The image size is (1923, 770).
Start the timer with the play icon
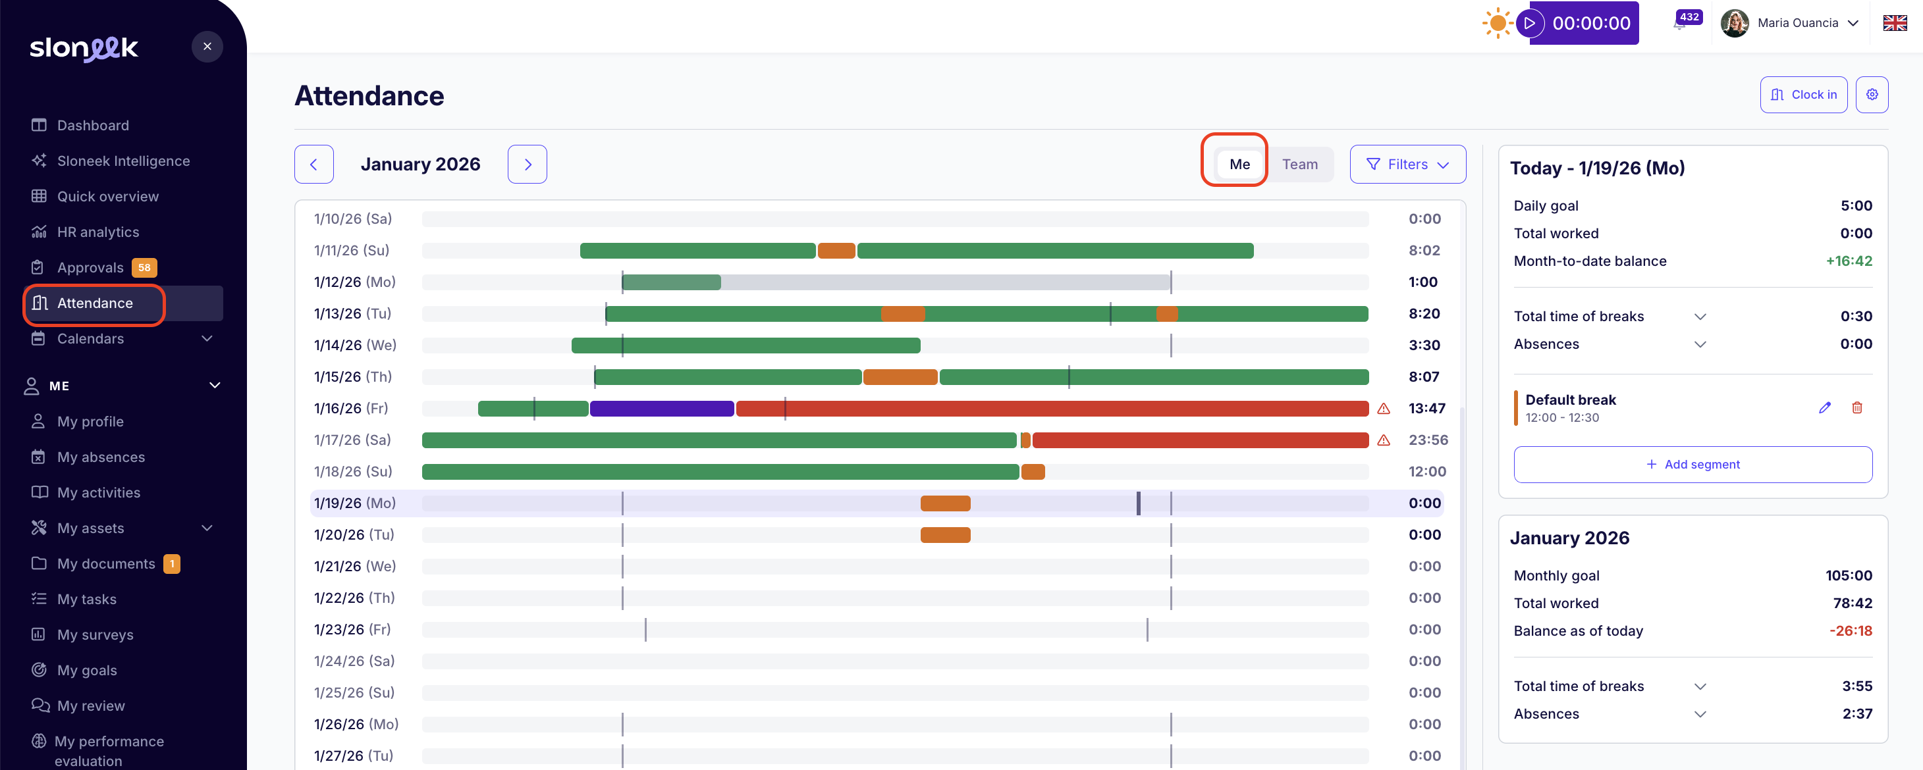tap(1530, 23)
